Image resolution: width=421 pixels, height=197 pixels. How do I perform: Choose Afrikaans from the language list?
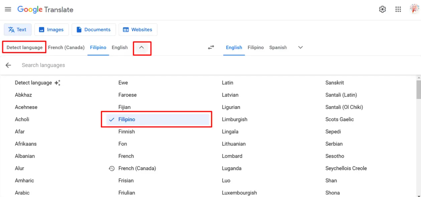click(26, 144)
